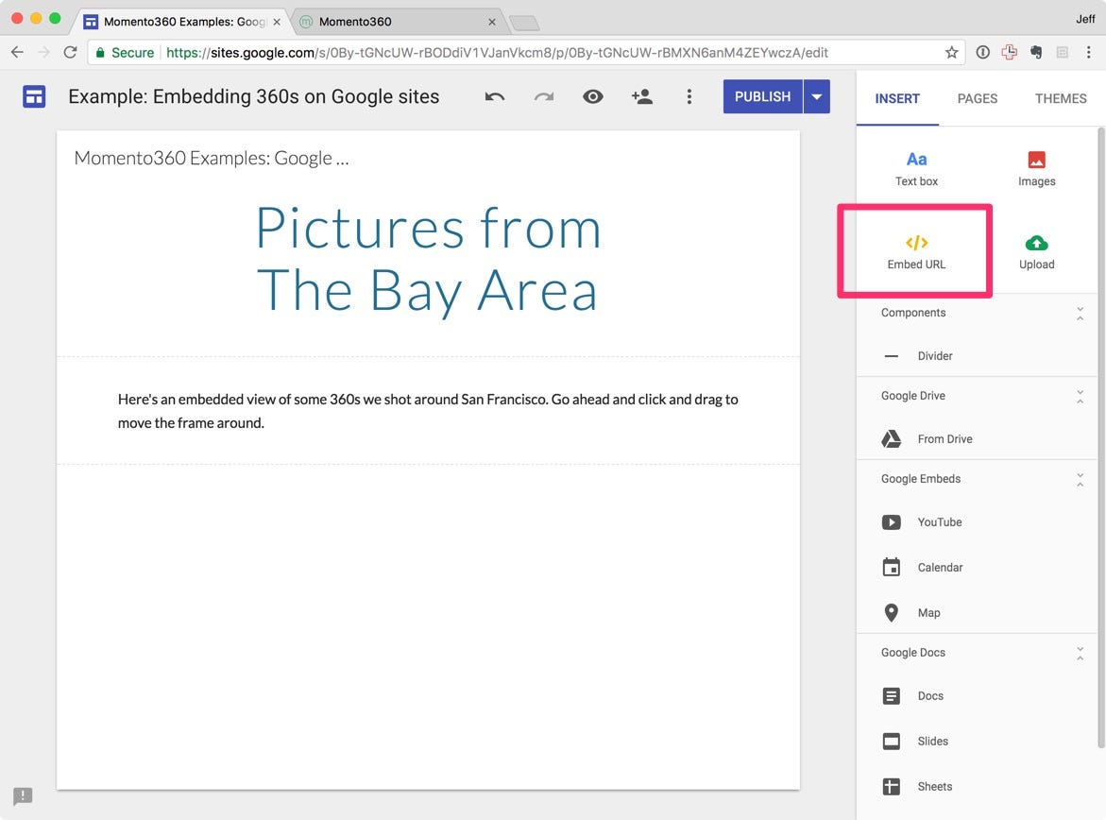Click the Pictures from The Bay Area heading
This screenshot has width=1106, height=820.
point(428,259)
